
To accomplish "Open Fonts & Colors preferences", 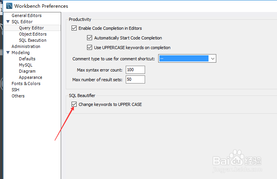I will [26, 84].
